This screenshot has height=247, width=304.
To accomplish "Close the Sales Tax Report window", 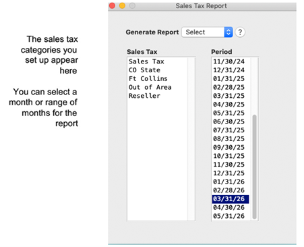I will pyautogui.click(x=112, y=5).
